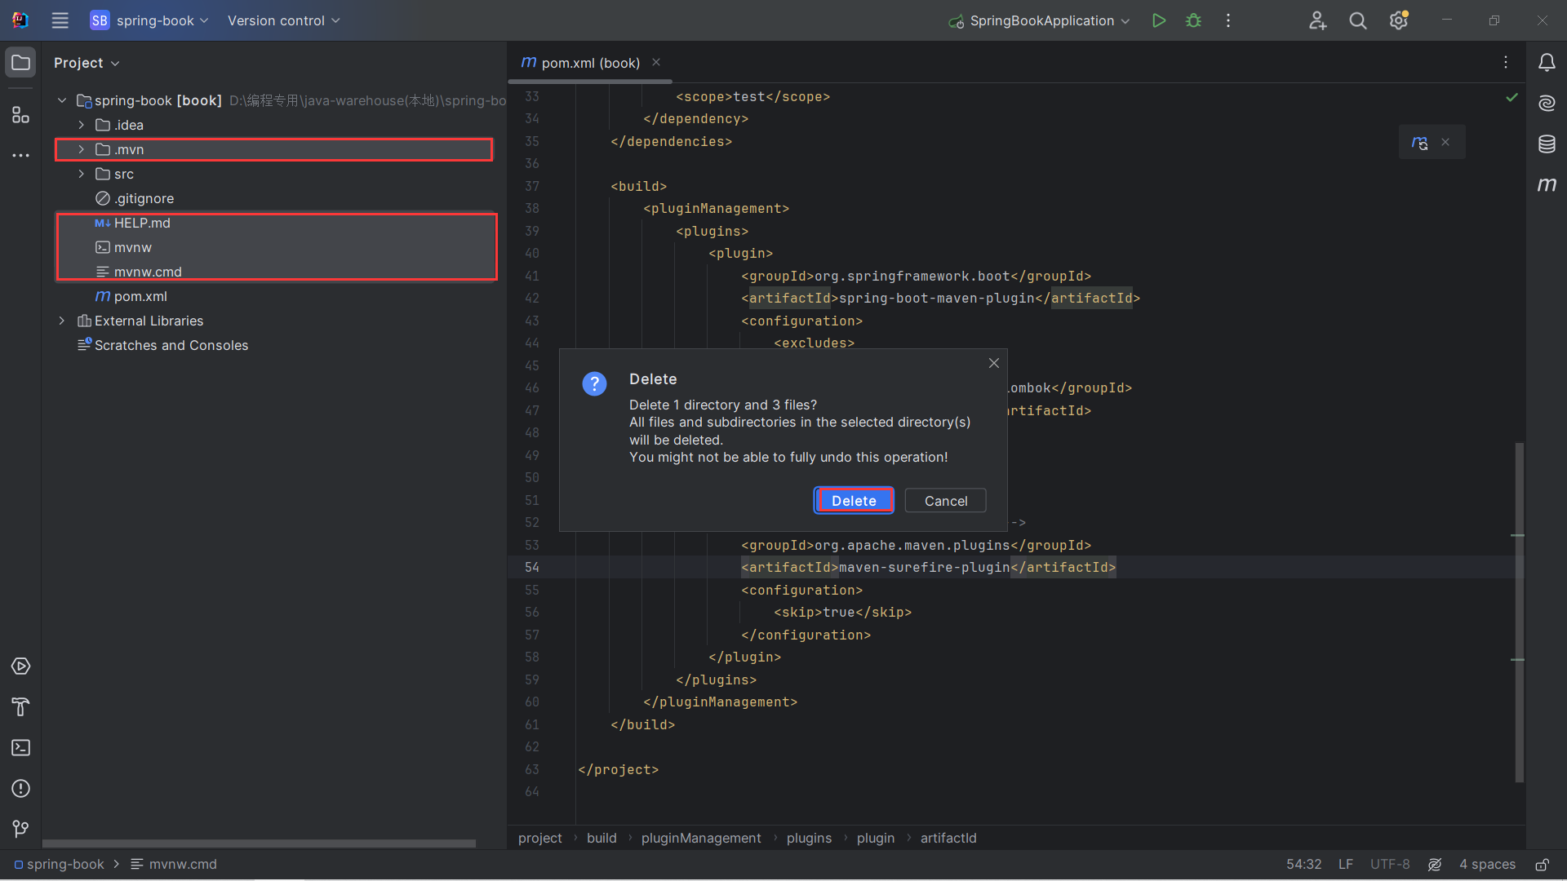Screen dimensions: 1567x881
Task: Open Maven tool window icon
Action: (1547, 185)
